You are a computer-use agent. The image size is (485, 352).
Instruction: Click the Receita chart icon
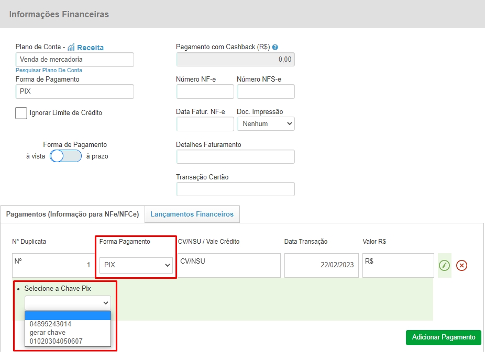(x=72, y=47)
